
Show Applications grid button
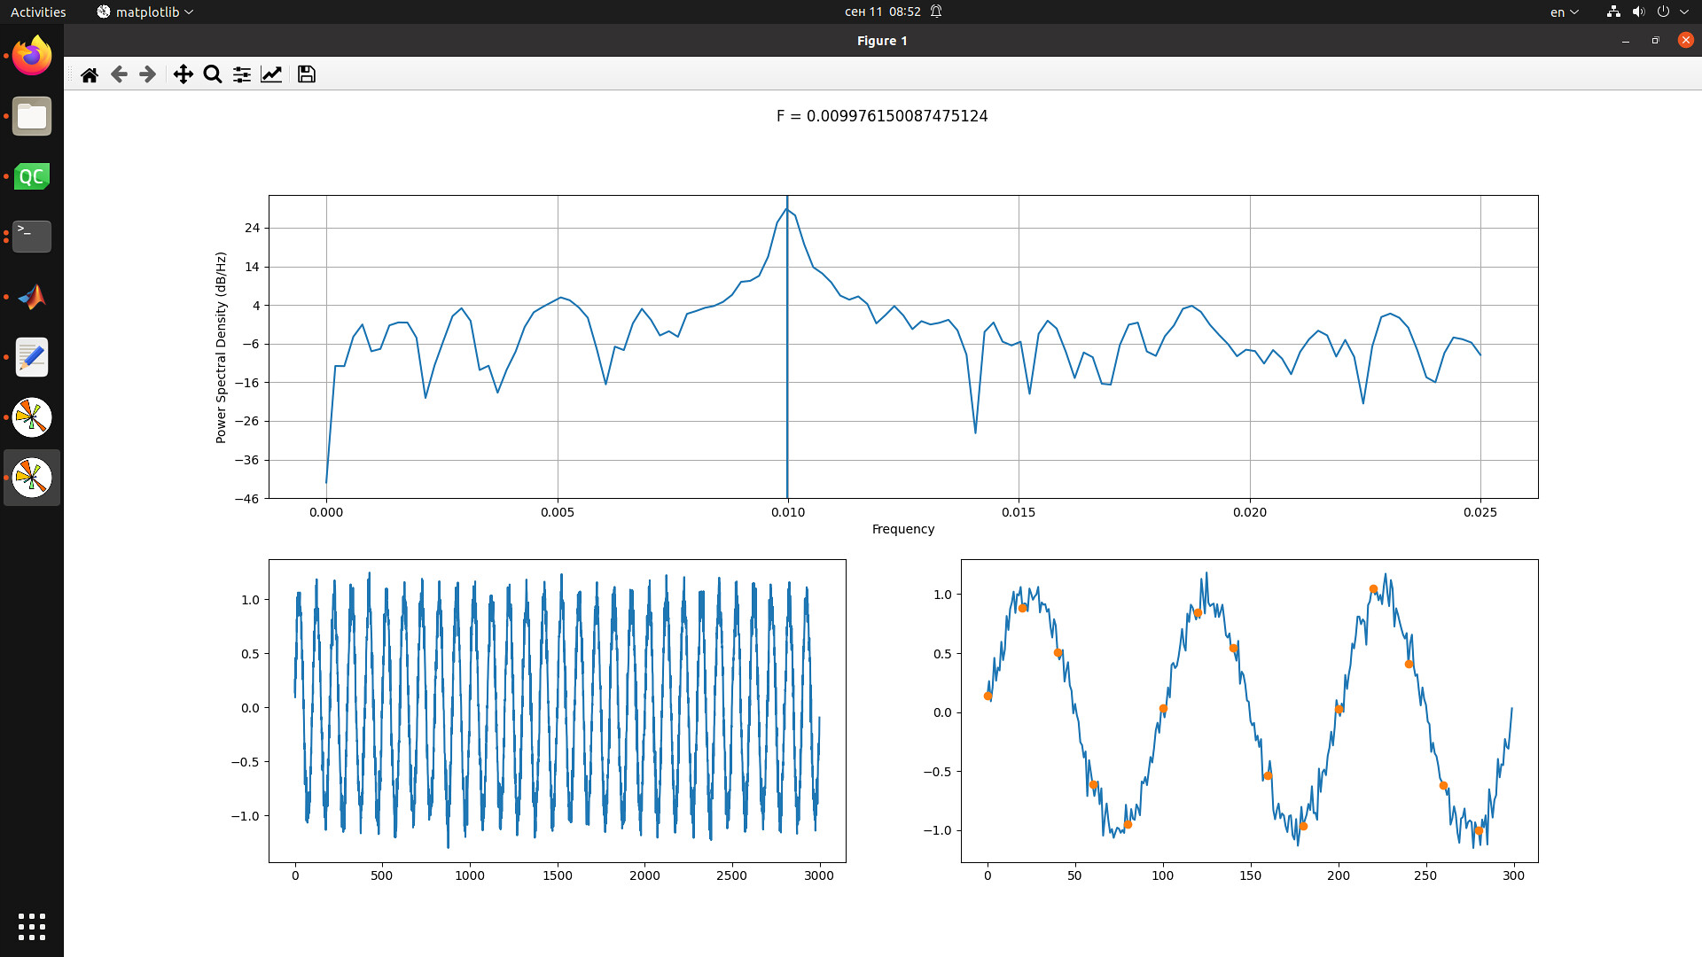[x=32, y=926]
